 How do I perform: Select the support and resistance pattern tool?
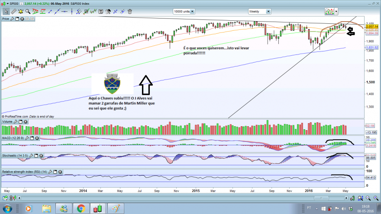(42, 11)
